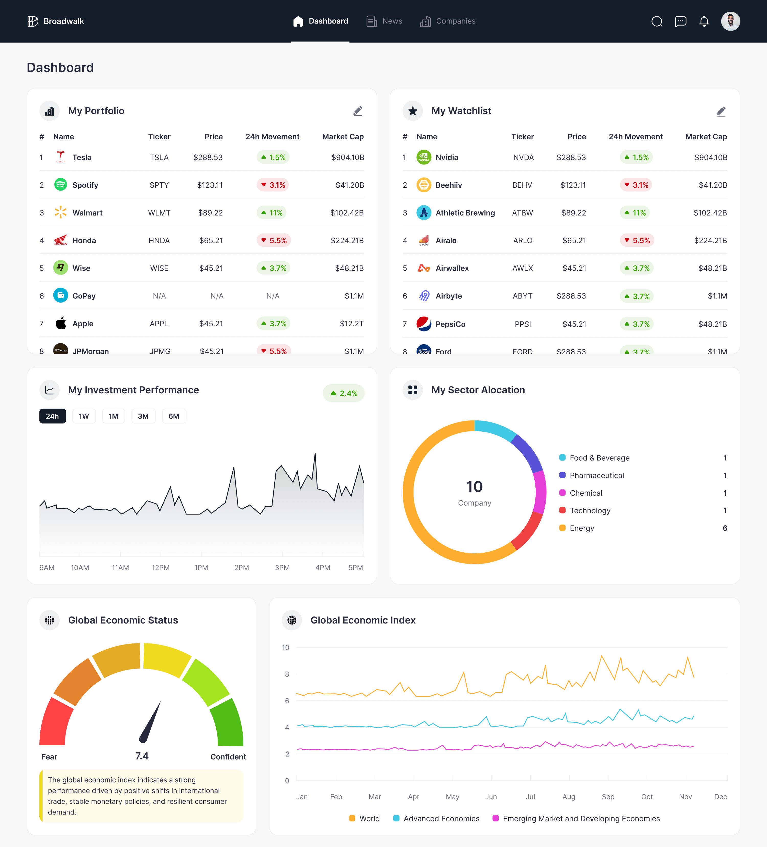Select the 1M performance range
The image size is (767, 847).
[114, 416]
